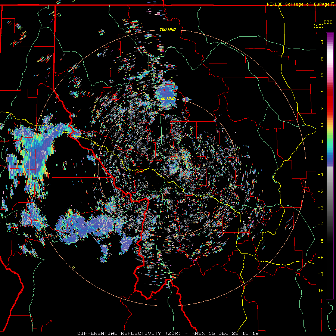Select the 1 value on the color scale

coord(322,141)
